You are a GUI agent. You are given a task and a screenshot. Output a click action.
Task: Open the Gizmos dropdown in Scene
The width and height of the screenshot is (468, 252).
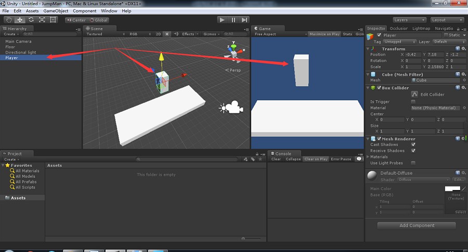click(x=211, y=34)
